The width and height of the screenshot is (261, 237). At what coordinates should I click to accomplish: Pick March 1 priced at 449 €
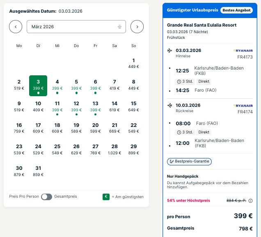pyautogui.click(x=134, y=63)
